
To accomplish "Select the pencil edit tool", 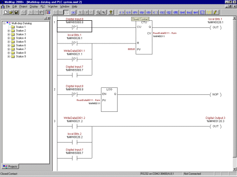I will point(216,12).
